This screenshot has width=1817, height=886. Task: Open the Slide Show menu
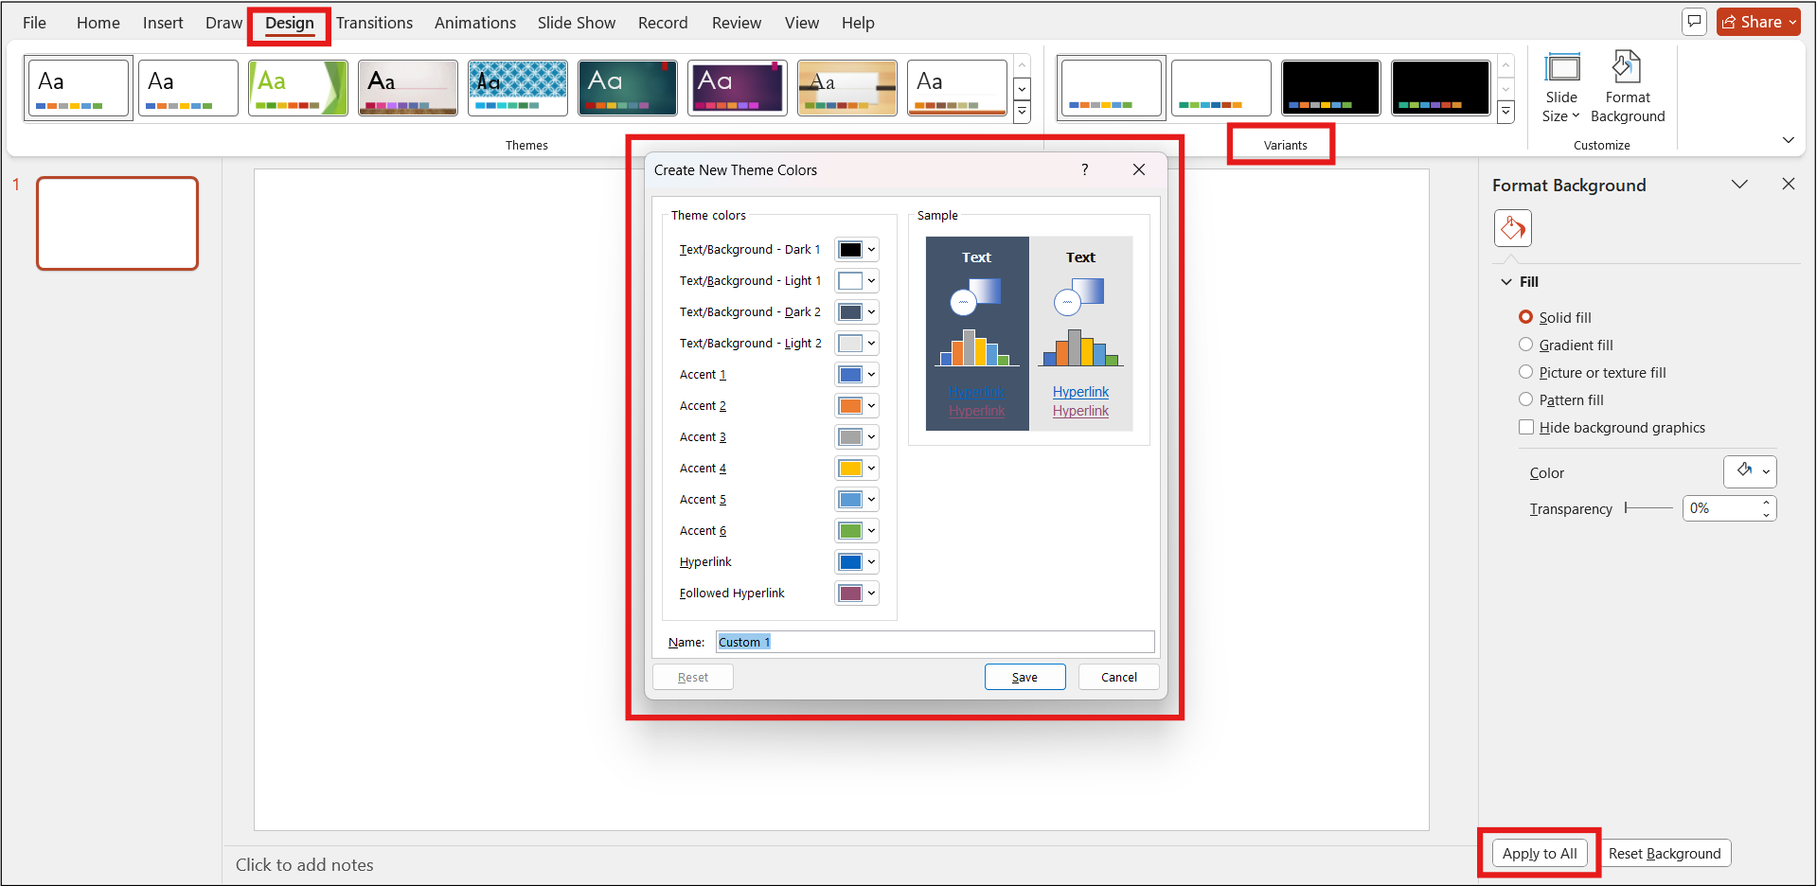576,22
